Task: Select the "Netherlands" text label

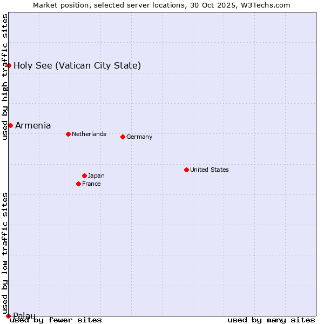Action: click(x=89, y=134)
